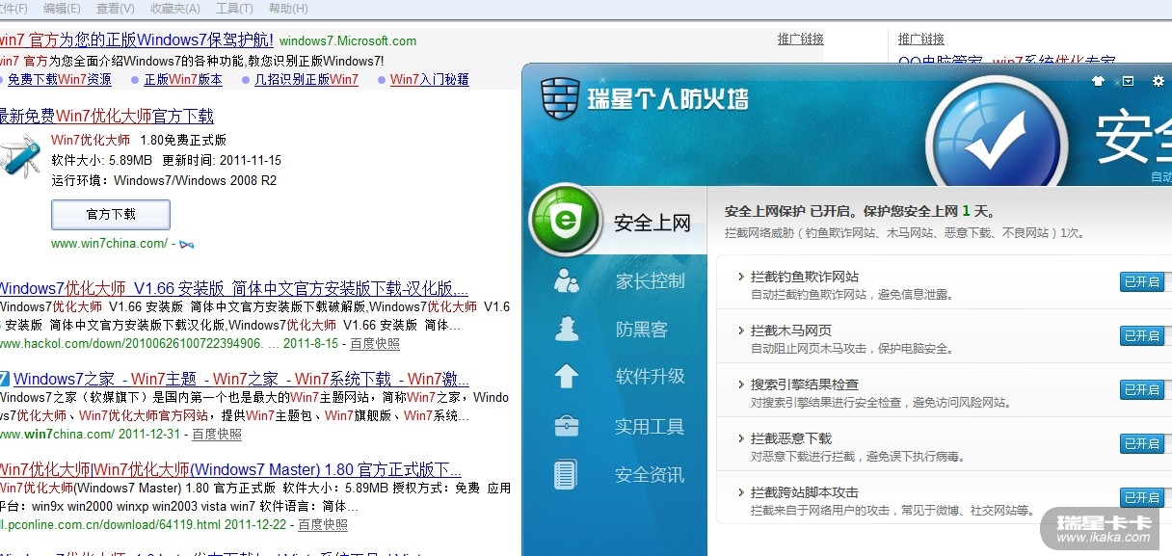This screenshot has width=1172, height=556.
Task: Click the 家长控制 people icon
Action: [x=567, y=280]
